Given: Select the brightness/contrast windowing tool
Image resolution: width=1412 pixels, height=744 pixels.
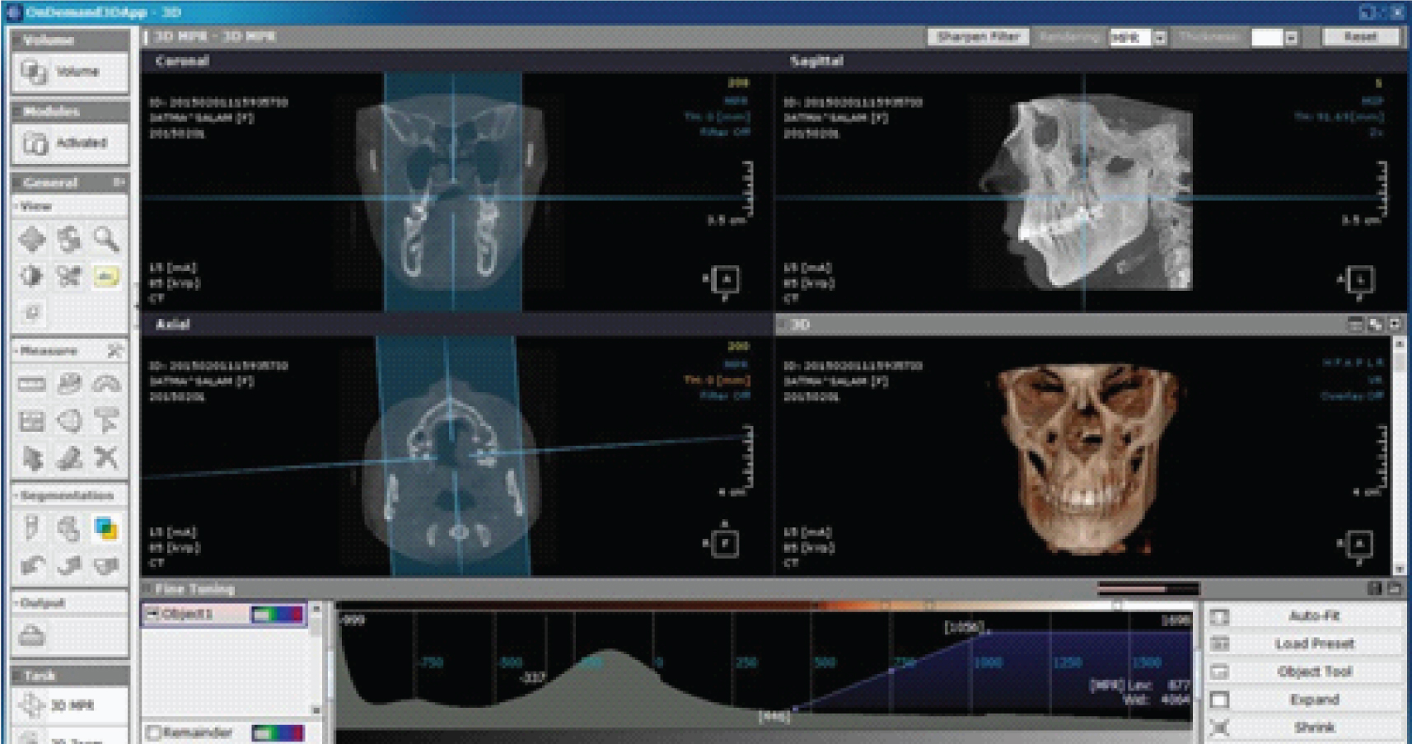Looking at the screenshot, I should click(32, 275).
